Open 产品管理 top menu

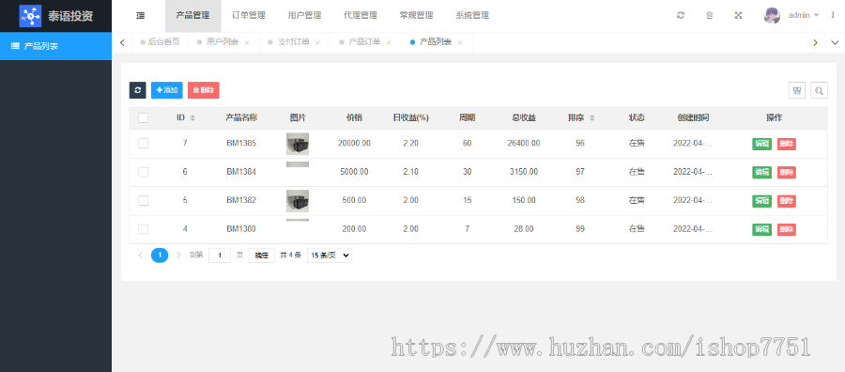(x=192, y=16)
